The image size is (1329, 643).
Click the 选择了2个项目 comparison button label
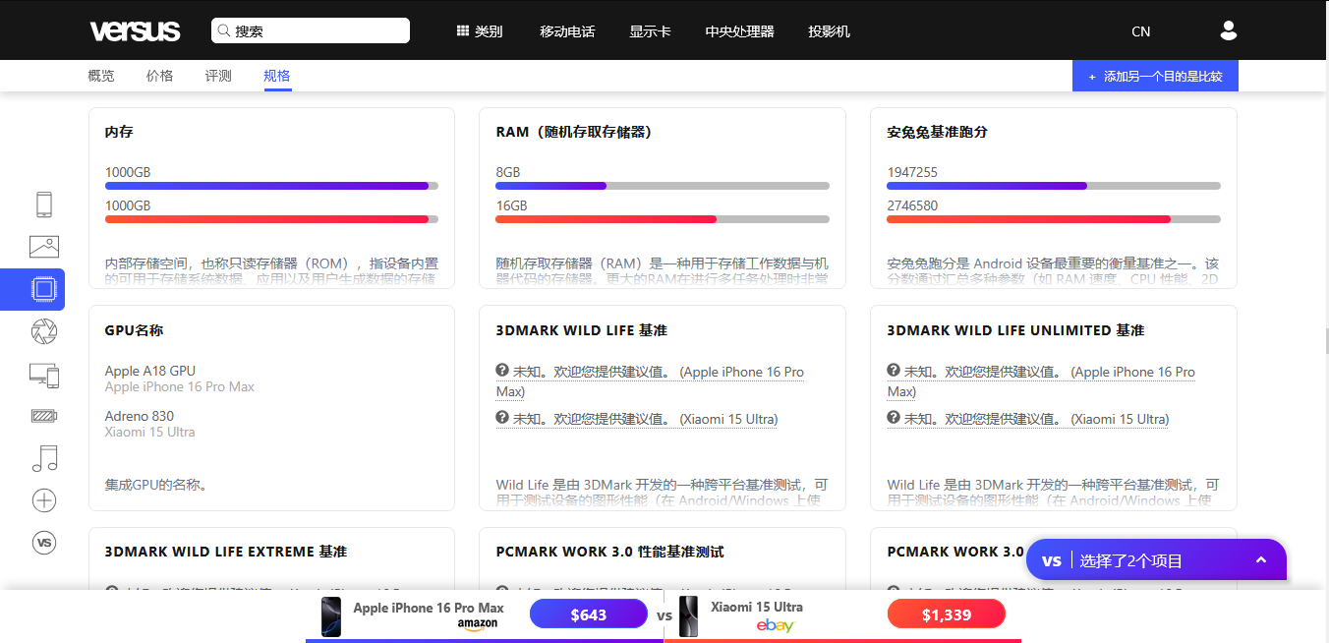coord(1130,561)
